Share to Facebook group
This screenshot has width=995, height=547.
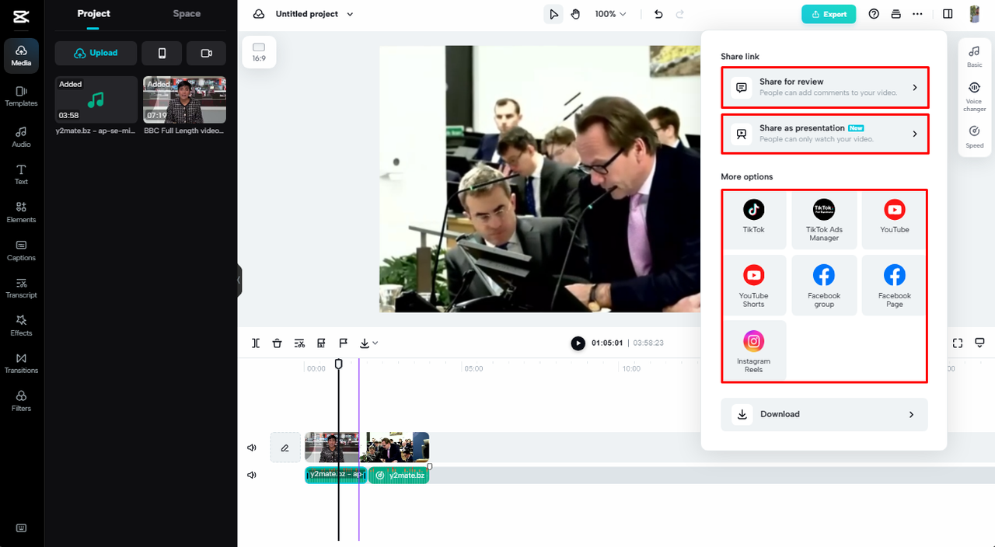(824, 286)
